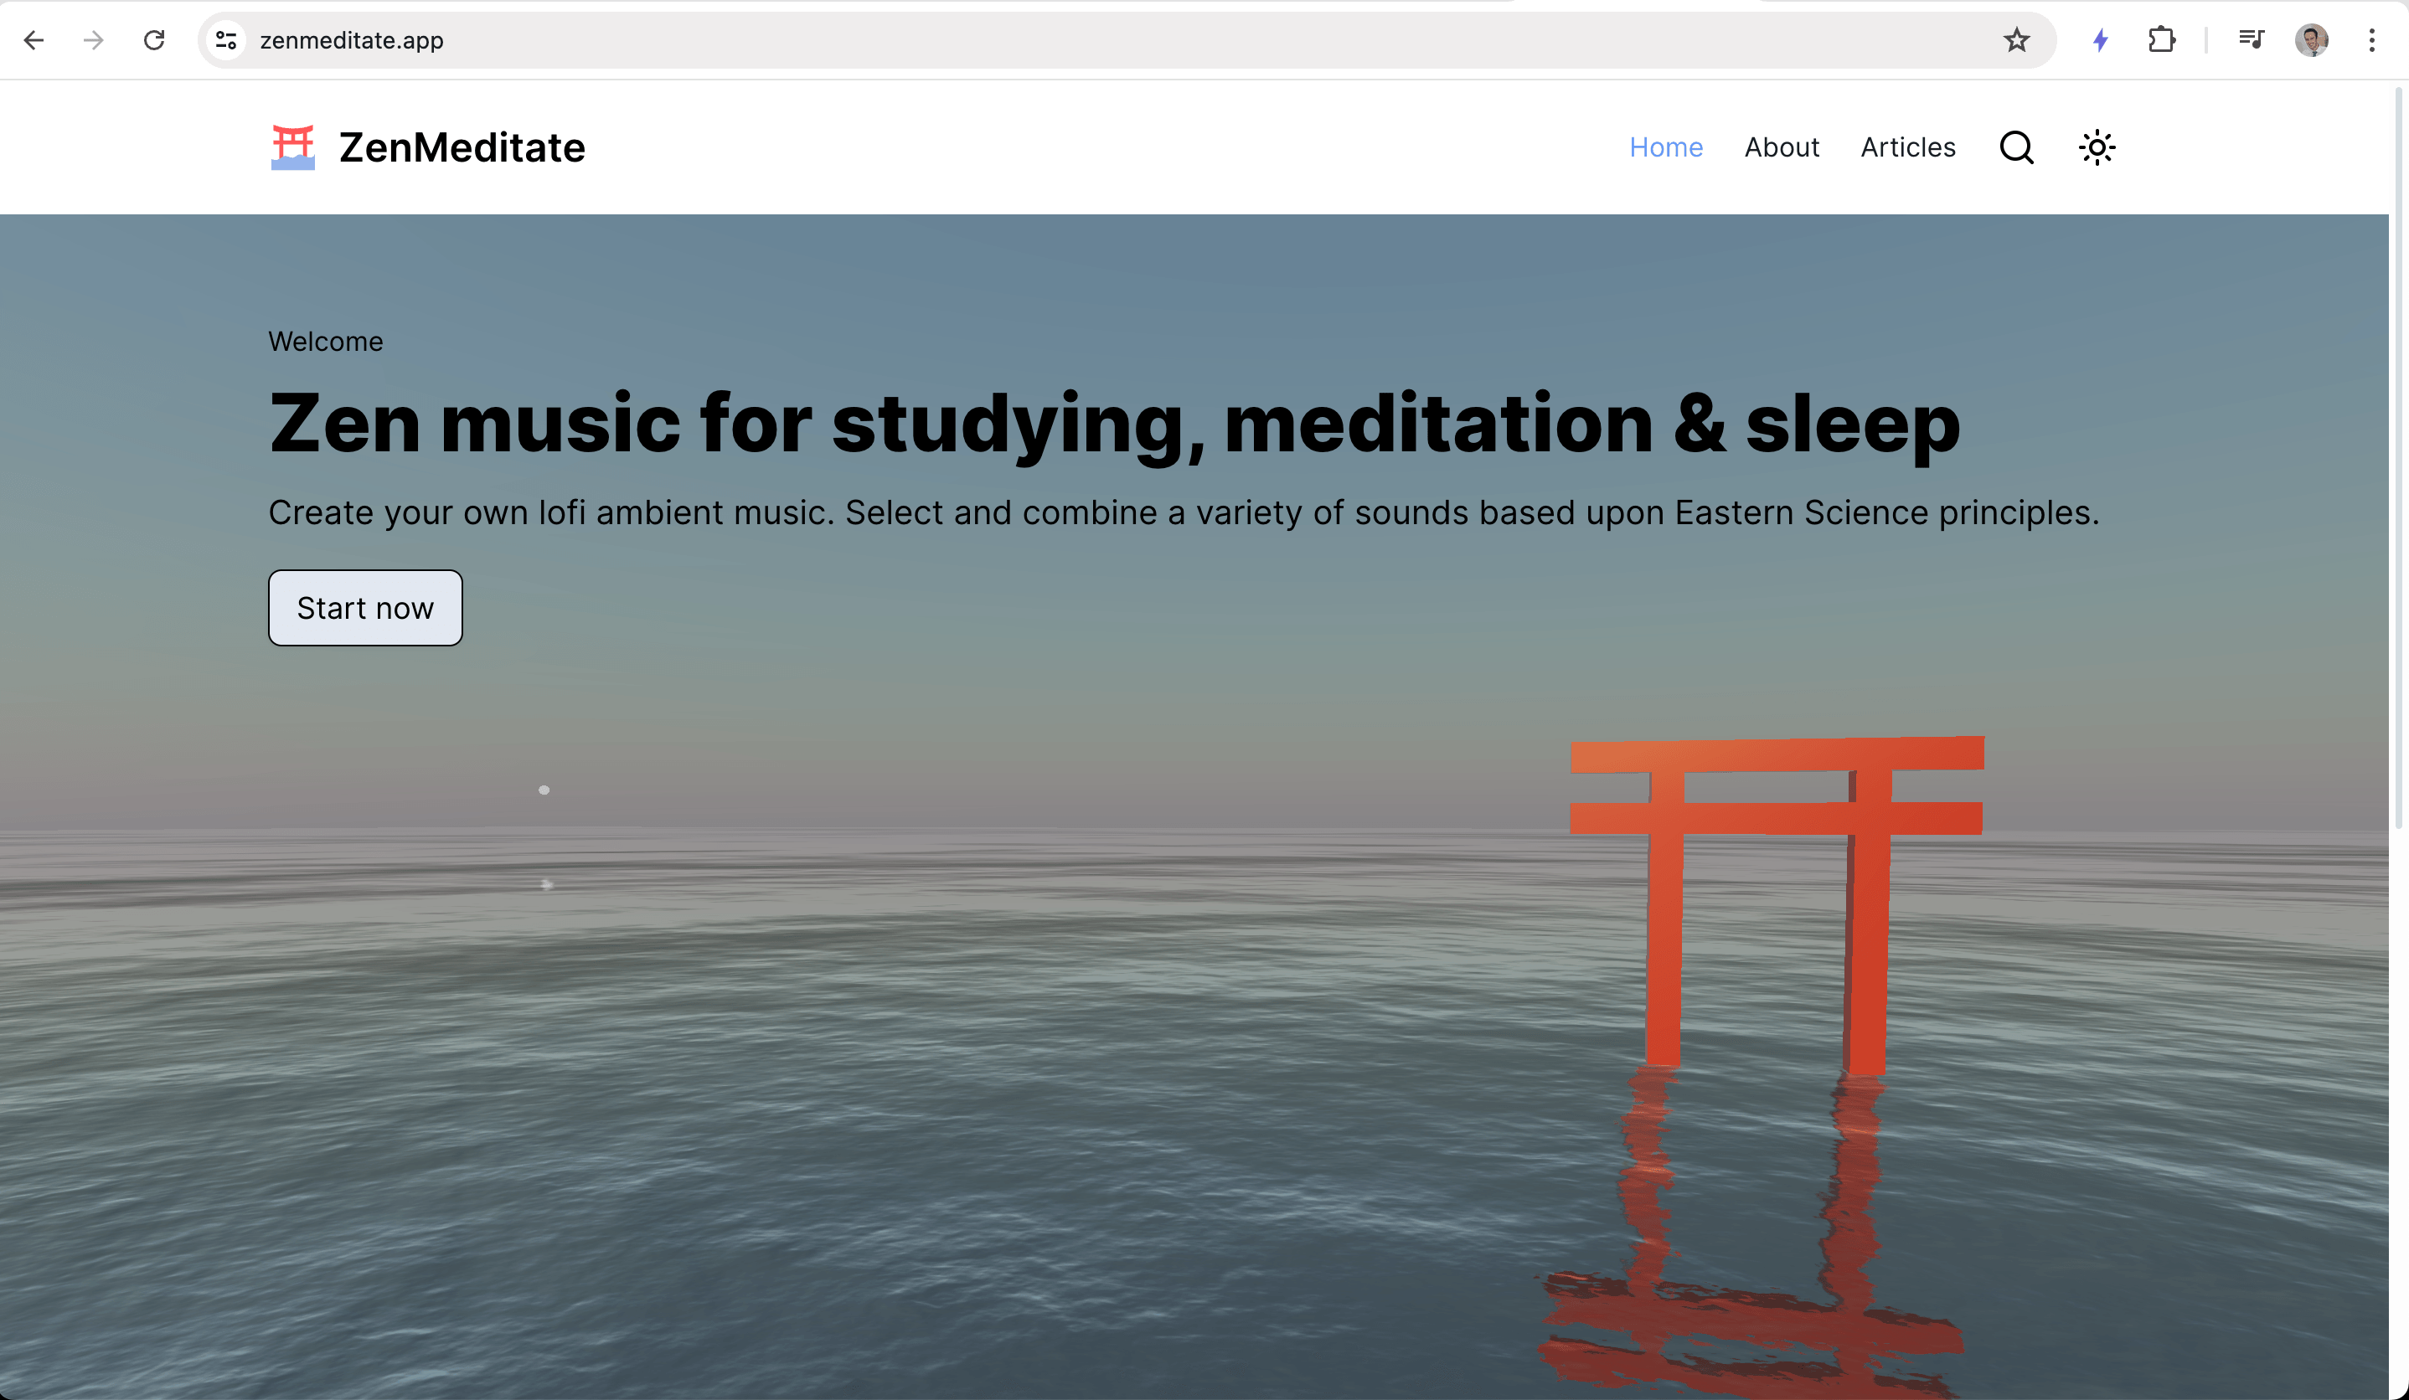Viewport: 2409px width, 1400px height.
Task: View site information icon in address bar
Action: point(226,40)
